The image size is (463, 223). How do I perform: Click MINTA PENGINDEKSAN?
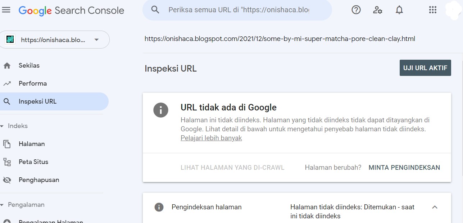pyautogui.click(x=404, y=168)
